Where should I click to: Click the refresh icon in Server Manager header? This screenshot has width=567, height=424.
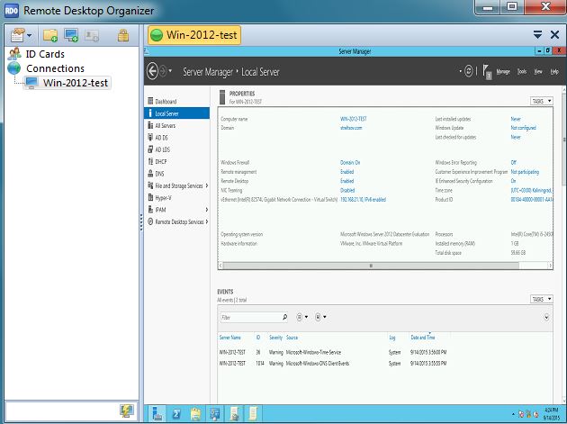pyautogui.click(x=469, y=71)
